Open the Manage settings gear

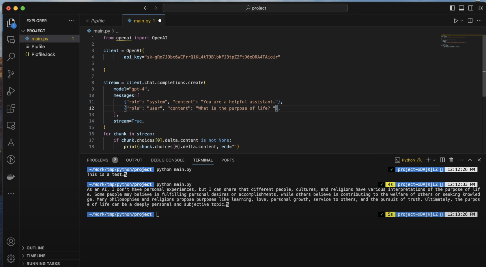coord(11,258)
